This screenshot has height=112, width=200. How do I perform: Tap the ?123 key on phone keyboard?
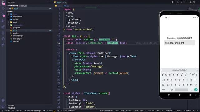point(163,90)
